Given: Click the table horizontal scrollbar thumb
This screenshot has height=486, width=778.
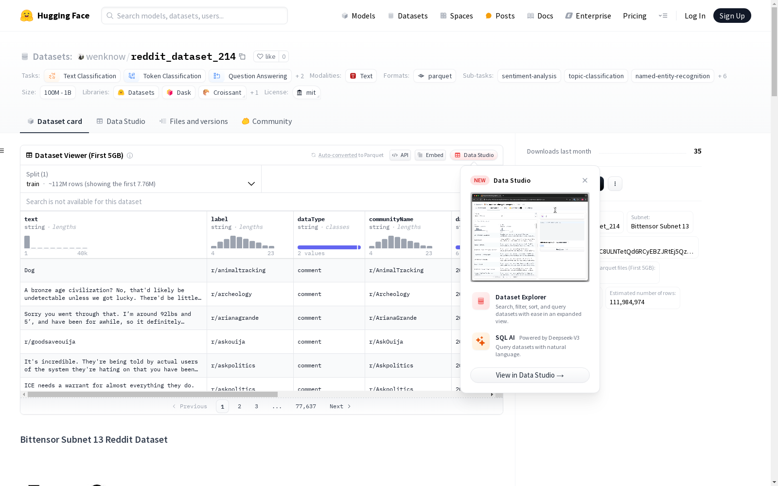Looking at the screenshot, I should [x=153, y=395].
